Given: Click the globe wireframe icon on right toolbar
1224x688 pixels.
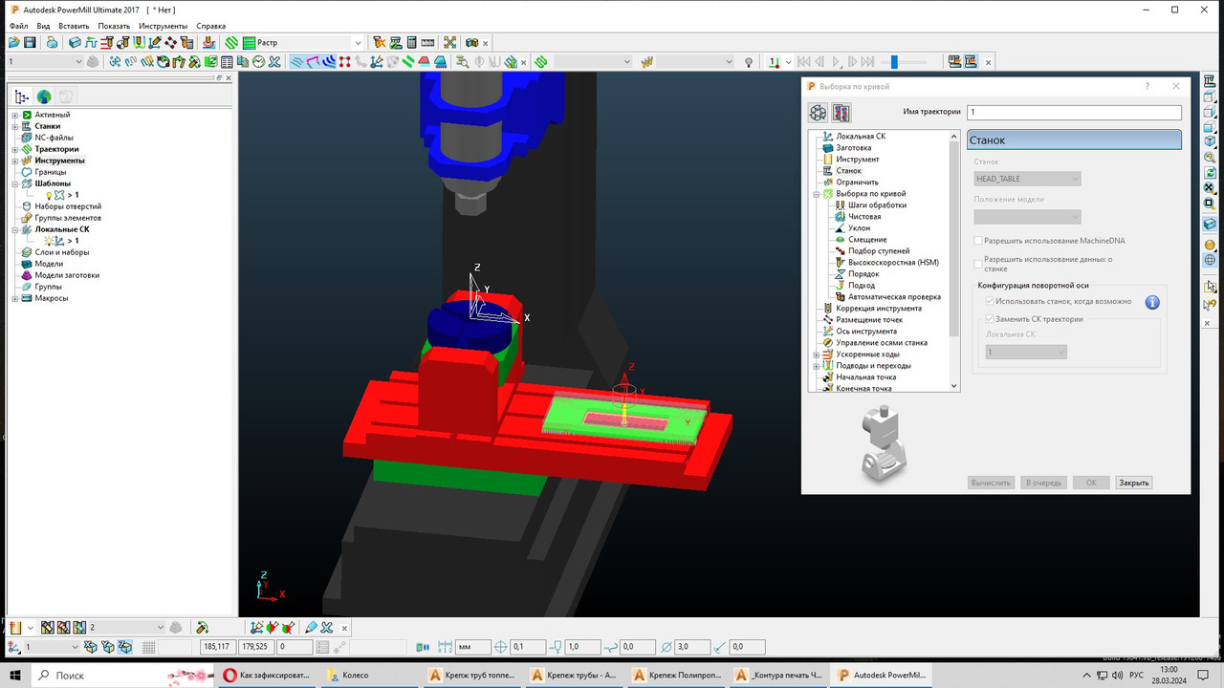Looking at the screenshot, I should (x=1210, y=259).
